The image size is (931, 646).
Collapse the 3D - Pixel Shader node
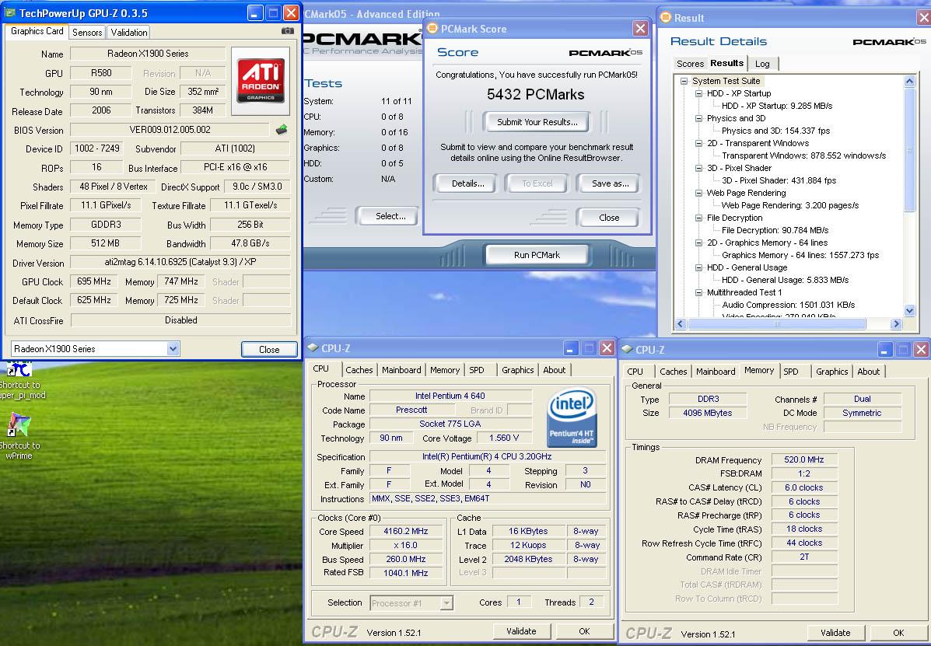699,168
